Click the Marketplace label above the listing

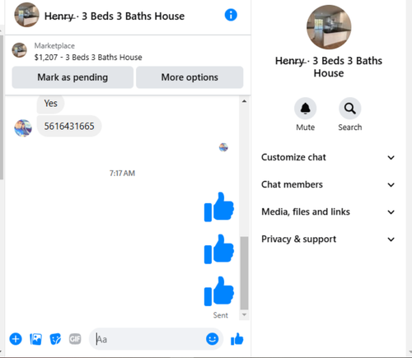coord(54,46)
